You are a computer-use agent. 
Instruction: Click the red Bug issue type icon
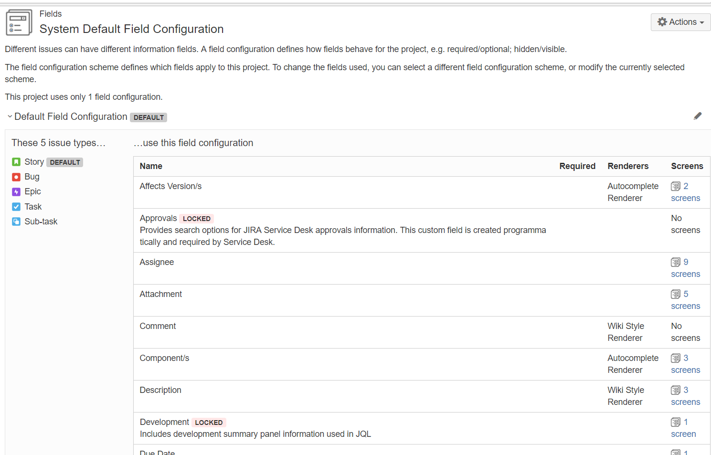click(x=16, y=177)
